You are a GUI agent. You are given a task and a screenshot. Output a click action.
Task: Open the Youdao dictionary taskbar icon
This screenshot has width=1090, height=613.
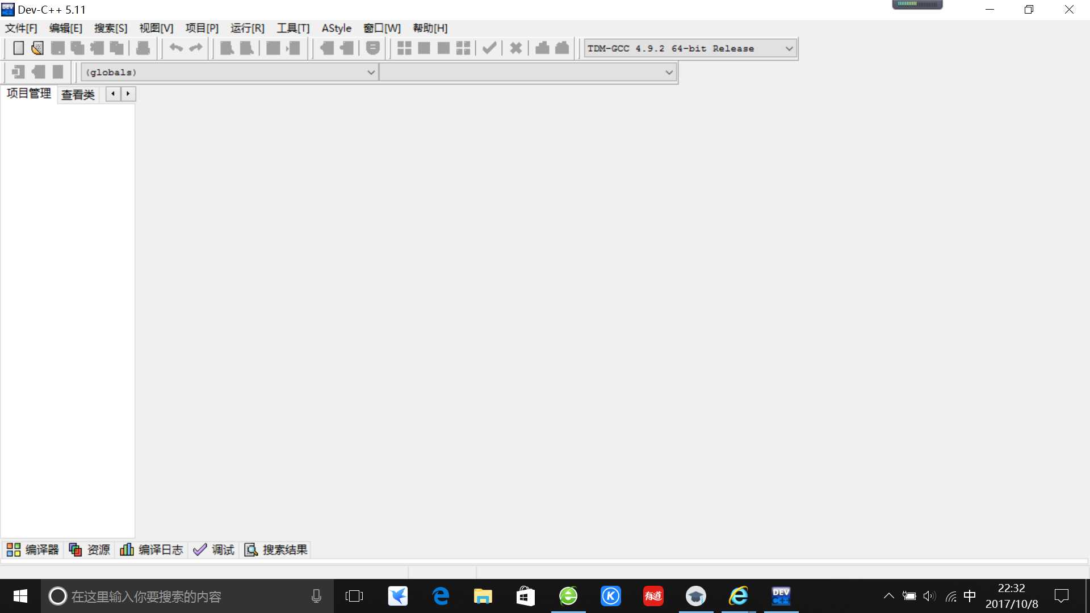(653, 596)
